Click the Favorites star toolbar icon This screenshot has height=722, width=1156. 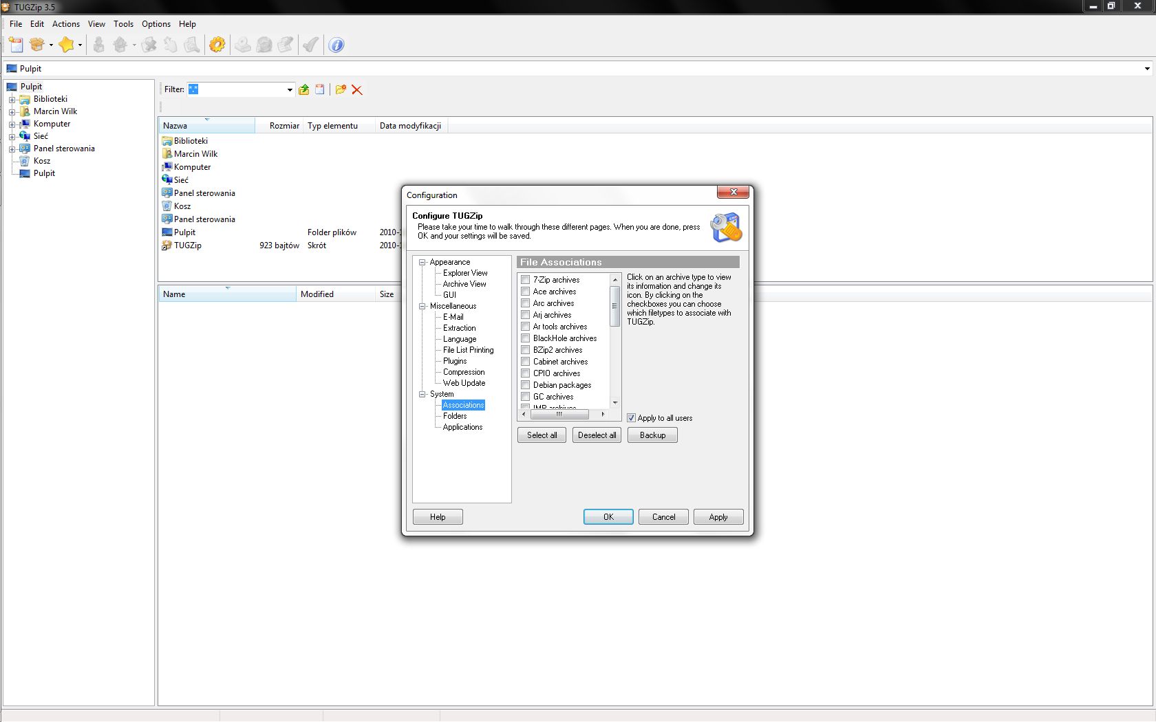66,45
